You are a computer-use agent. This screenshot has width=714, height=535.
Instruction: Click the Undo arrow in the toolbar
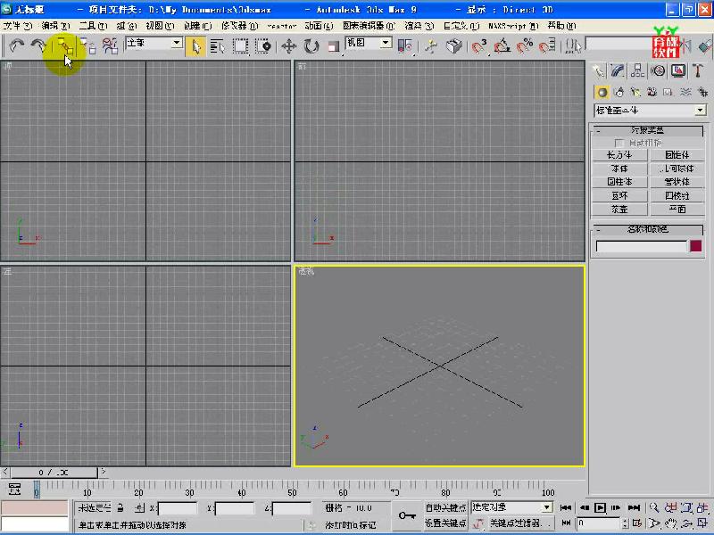pyautogui.click(x=17, y=45)
